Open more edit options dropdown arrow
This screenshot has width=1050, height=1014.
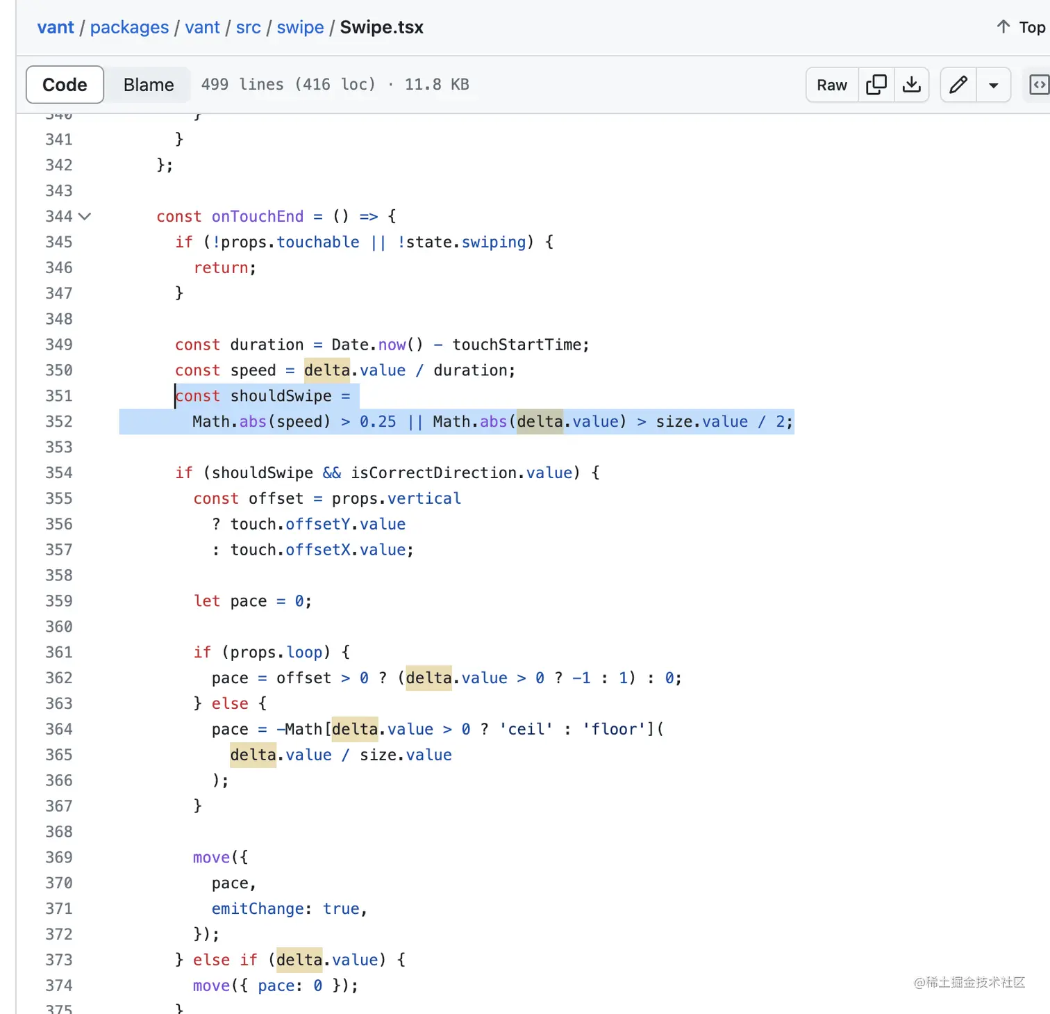tap(994, 85)
